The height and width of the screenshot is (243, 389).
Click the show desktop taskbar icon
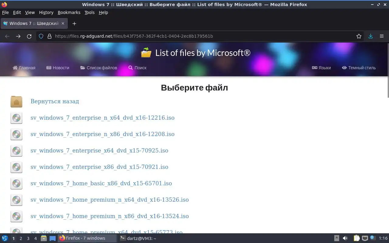[x=53, y=238]
